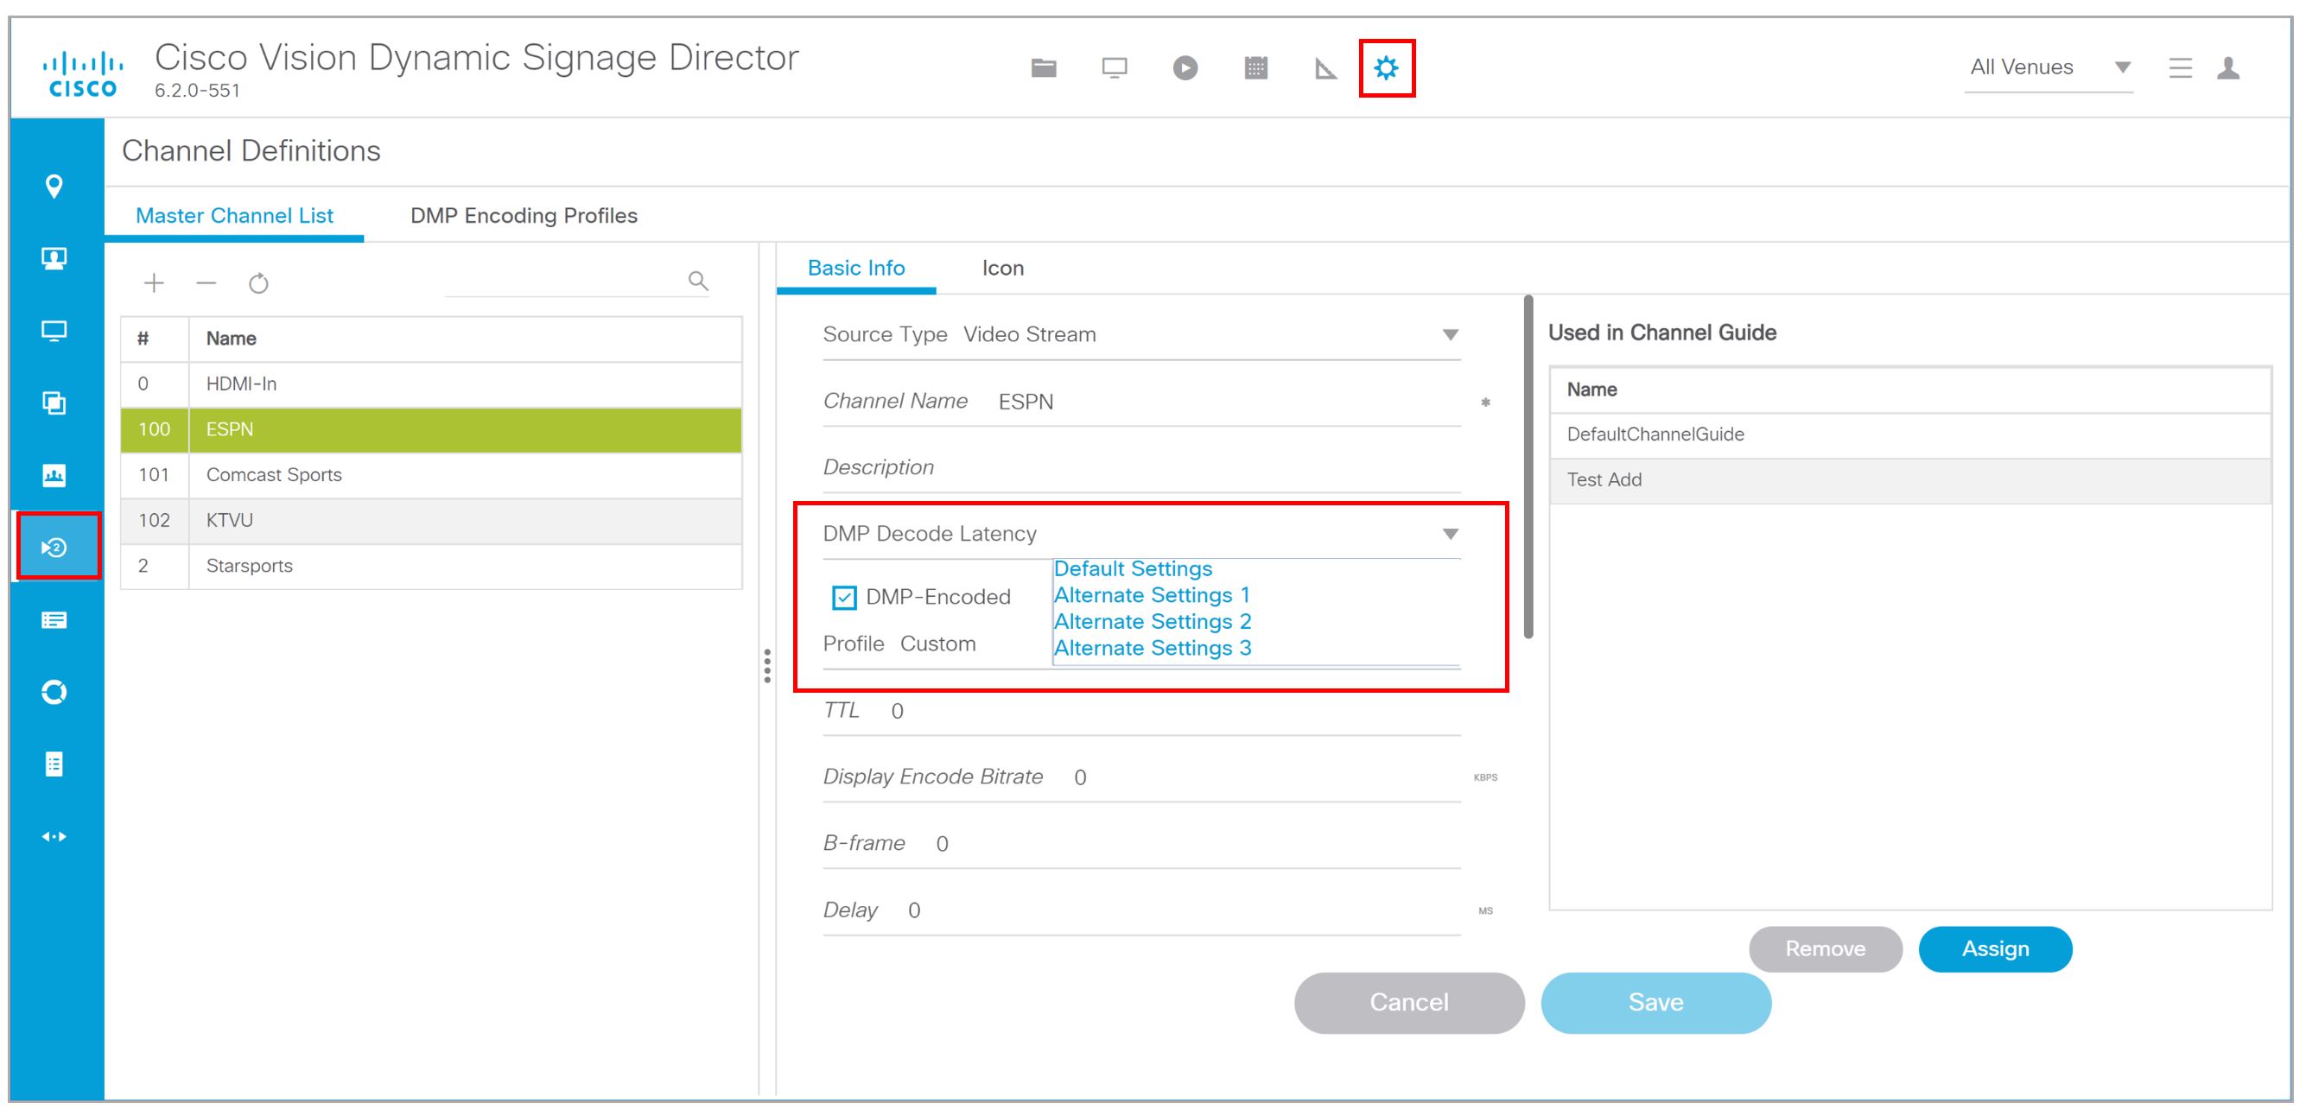Screen dimensions: 2306x1116
Task: Open the device monitor icon in top toolbar
Action: point(1114,68)
